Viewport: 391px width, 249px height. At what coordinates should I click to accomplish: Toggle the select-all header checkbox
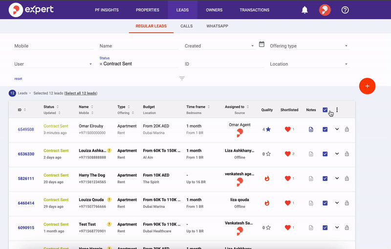(x=325, y=110)
